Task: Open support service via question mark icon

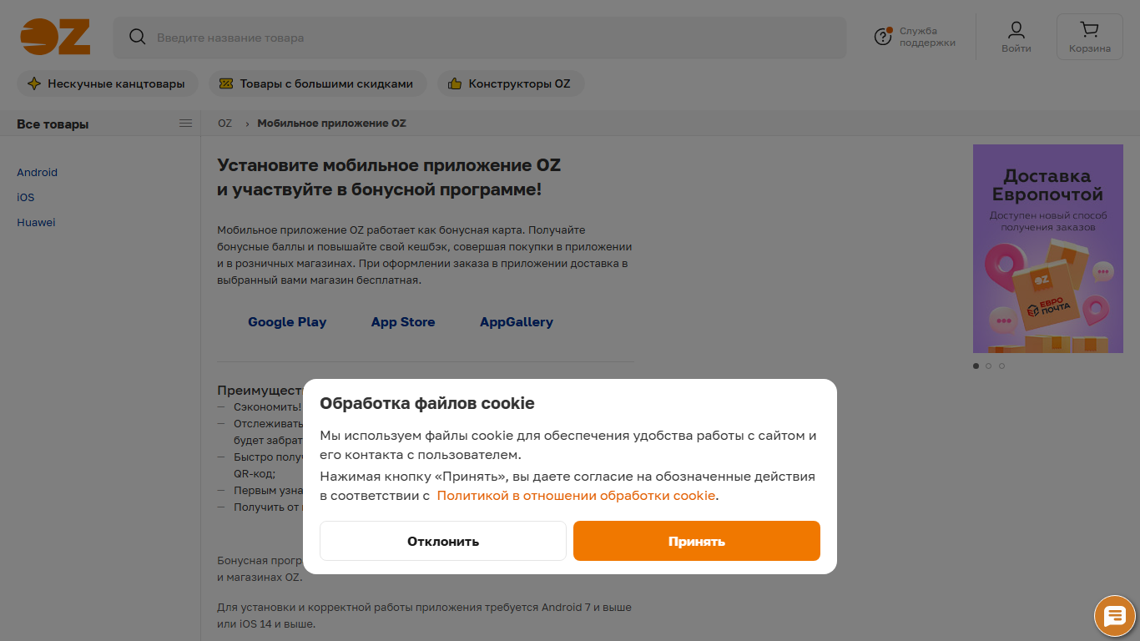Action: [883, 36]
